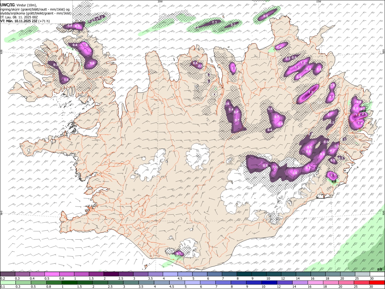Choose the slate-blue top-row swatch above 6
The width and height of the screenshot is (385, 289).
(x=215, y=274)
